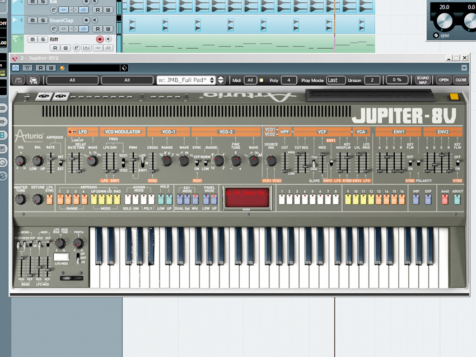Image resolution: width=476 pixels, height=357 pixels.
Task: Click the orange plugin activity indicator
Action: pos(62,68)
